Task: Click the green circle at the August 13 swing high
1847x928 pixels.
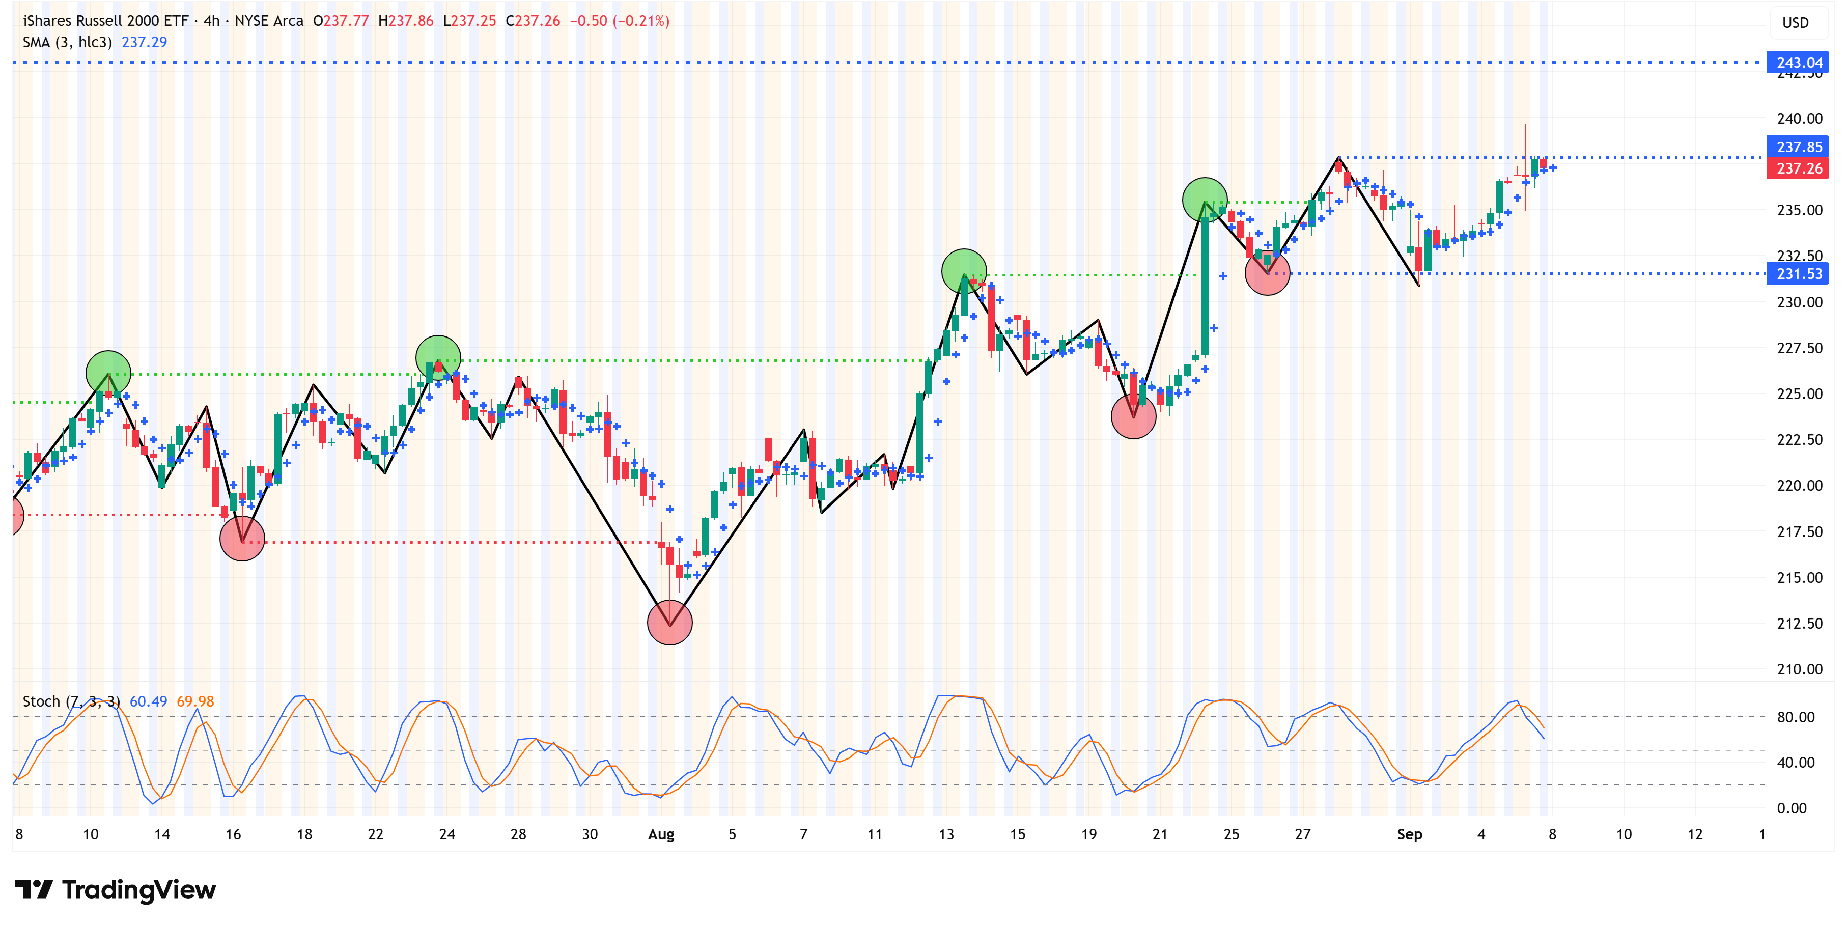Action: click(x=964, y=271)
